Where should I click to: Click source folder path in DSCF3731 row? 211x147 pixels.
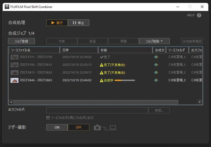177,57
